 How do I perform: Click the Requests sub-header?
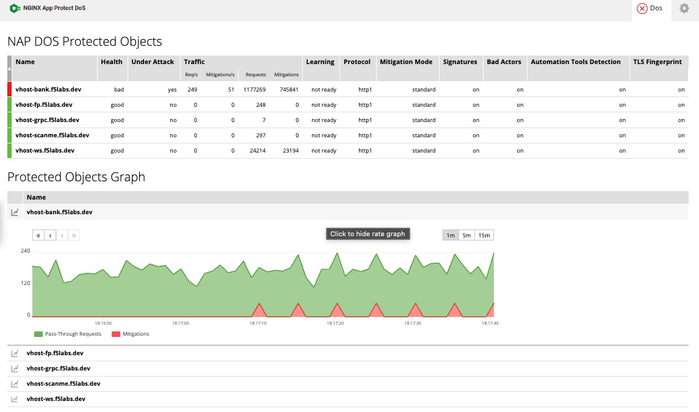tap(256, 74)
